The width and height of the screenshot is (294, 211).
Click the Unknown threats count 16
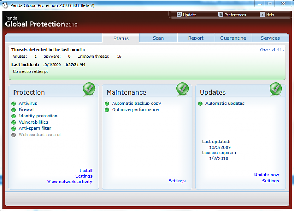coord(119,56)
